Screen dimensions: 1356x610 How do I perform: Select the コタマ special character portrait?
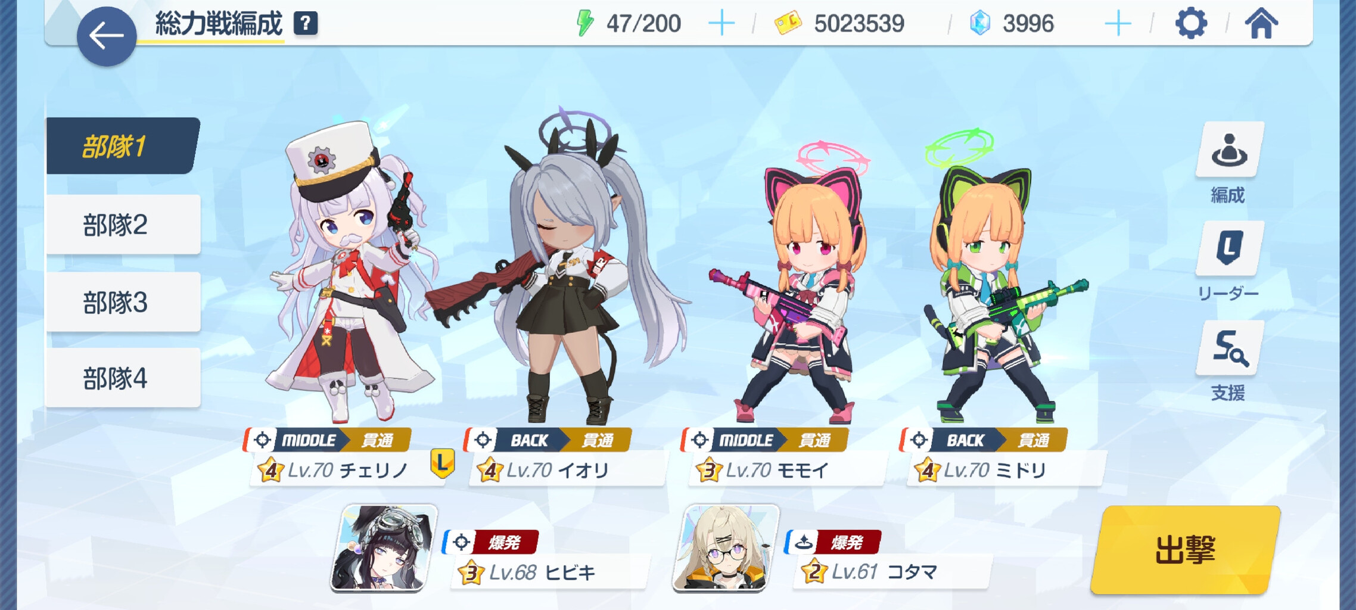[x=726, y=548]
